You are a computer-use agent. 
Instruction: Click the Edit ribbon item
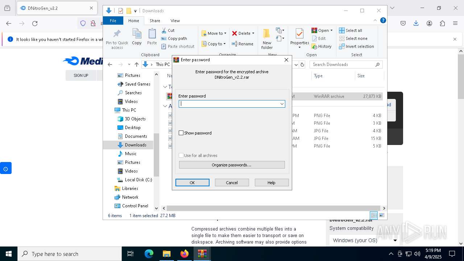pyautogui.click(x=318, y=38)
